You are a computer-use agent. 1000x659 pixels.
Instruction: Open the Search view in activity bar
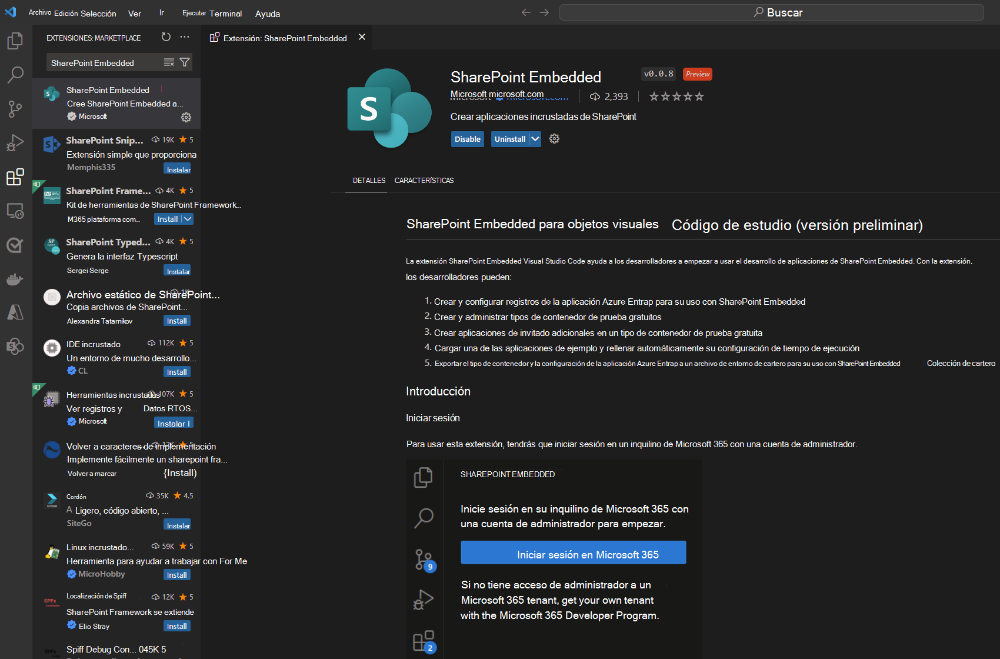[15, 75]
